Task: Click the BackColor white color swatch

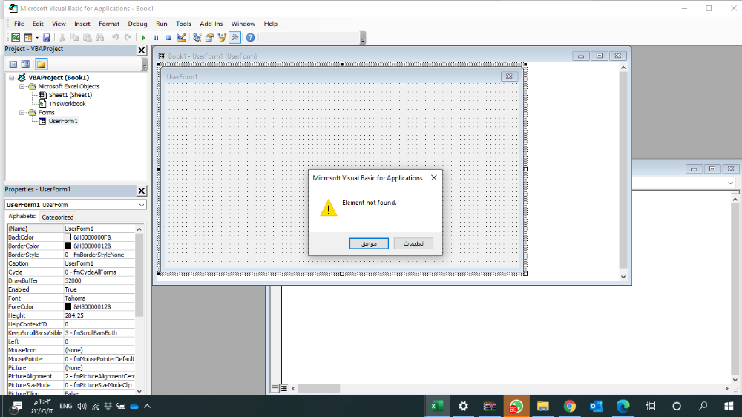Action: click(68, 237)
